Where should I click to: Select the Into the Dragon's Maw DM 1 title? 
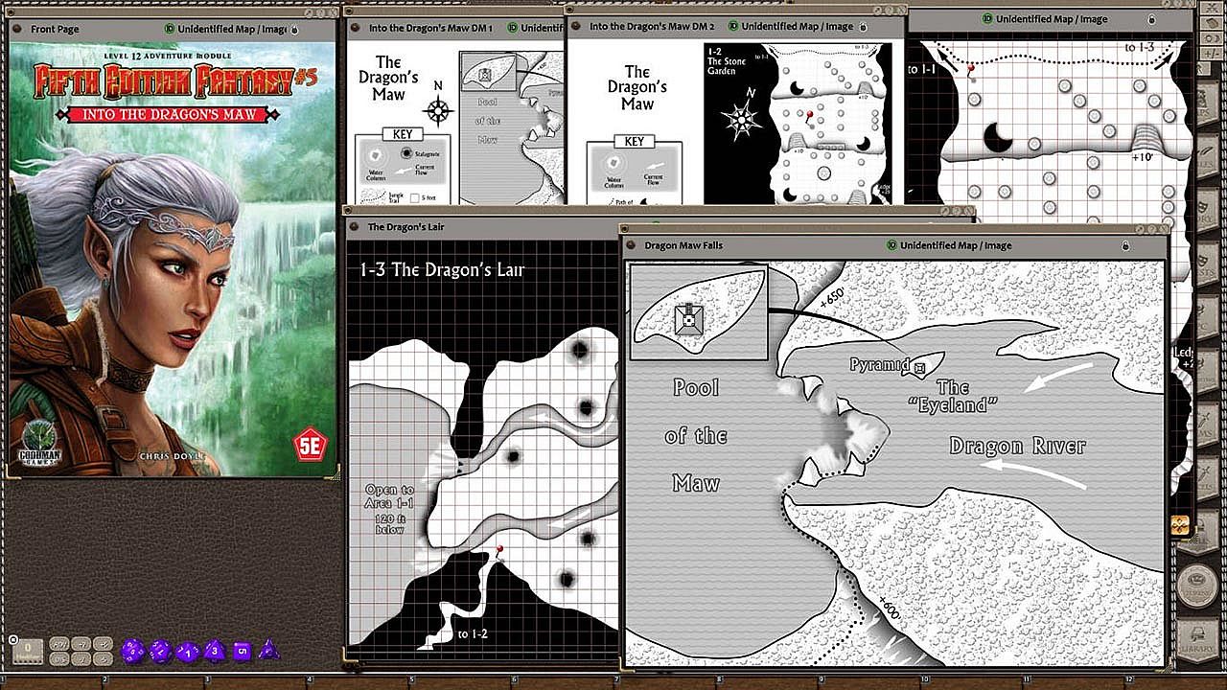click(x=430, y=28)
